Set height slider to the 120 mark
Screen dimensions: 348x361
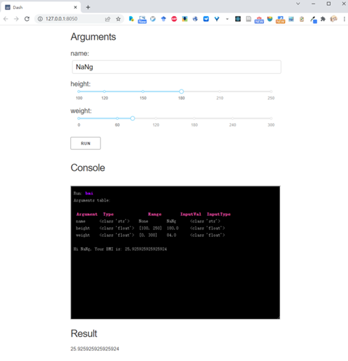tap(104, 92)
